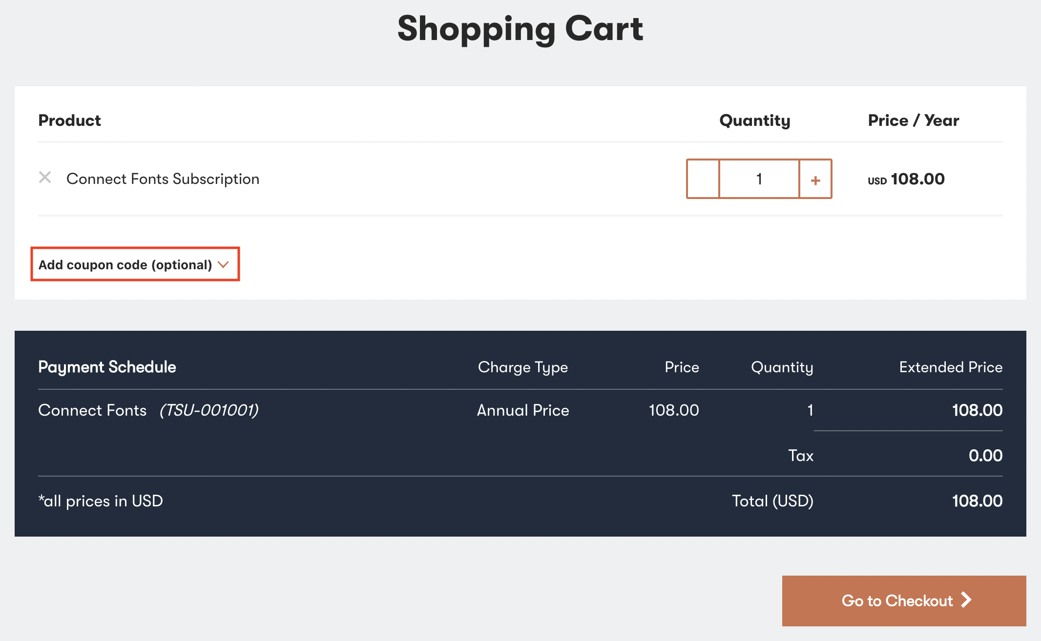Image resolution: width=1041 pixels, height=641 pixels.
Task: Click the orange chevron next to coupon code
Action: point(224,265)
